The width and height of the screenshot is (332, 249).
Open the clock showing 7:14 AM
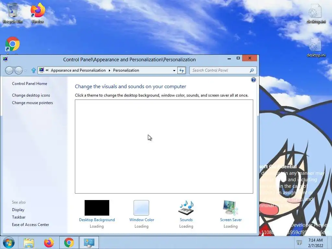(x=315, y=243)
